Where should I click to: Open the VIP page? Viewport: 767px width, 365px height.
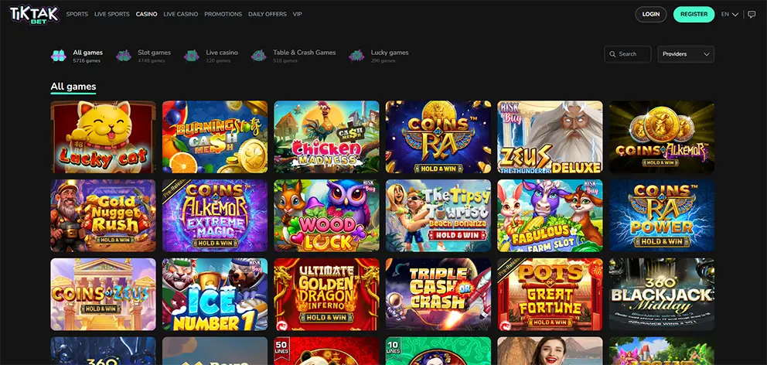coord(298,14)
